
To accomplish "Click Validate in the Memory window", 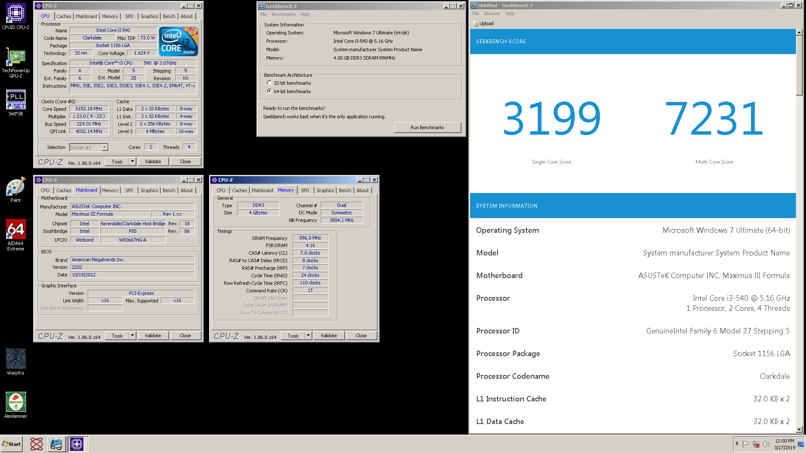I will [x=329, y=336].
